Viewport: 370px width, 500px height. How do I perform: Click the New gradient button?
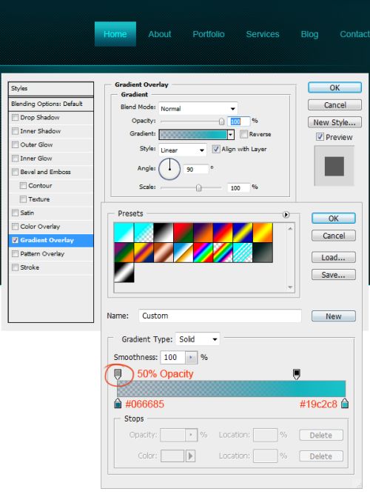pyautogui.click(x=333, y=316)
